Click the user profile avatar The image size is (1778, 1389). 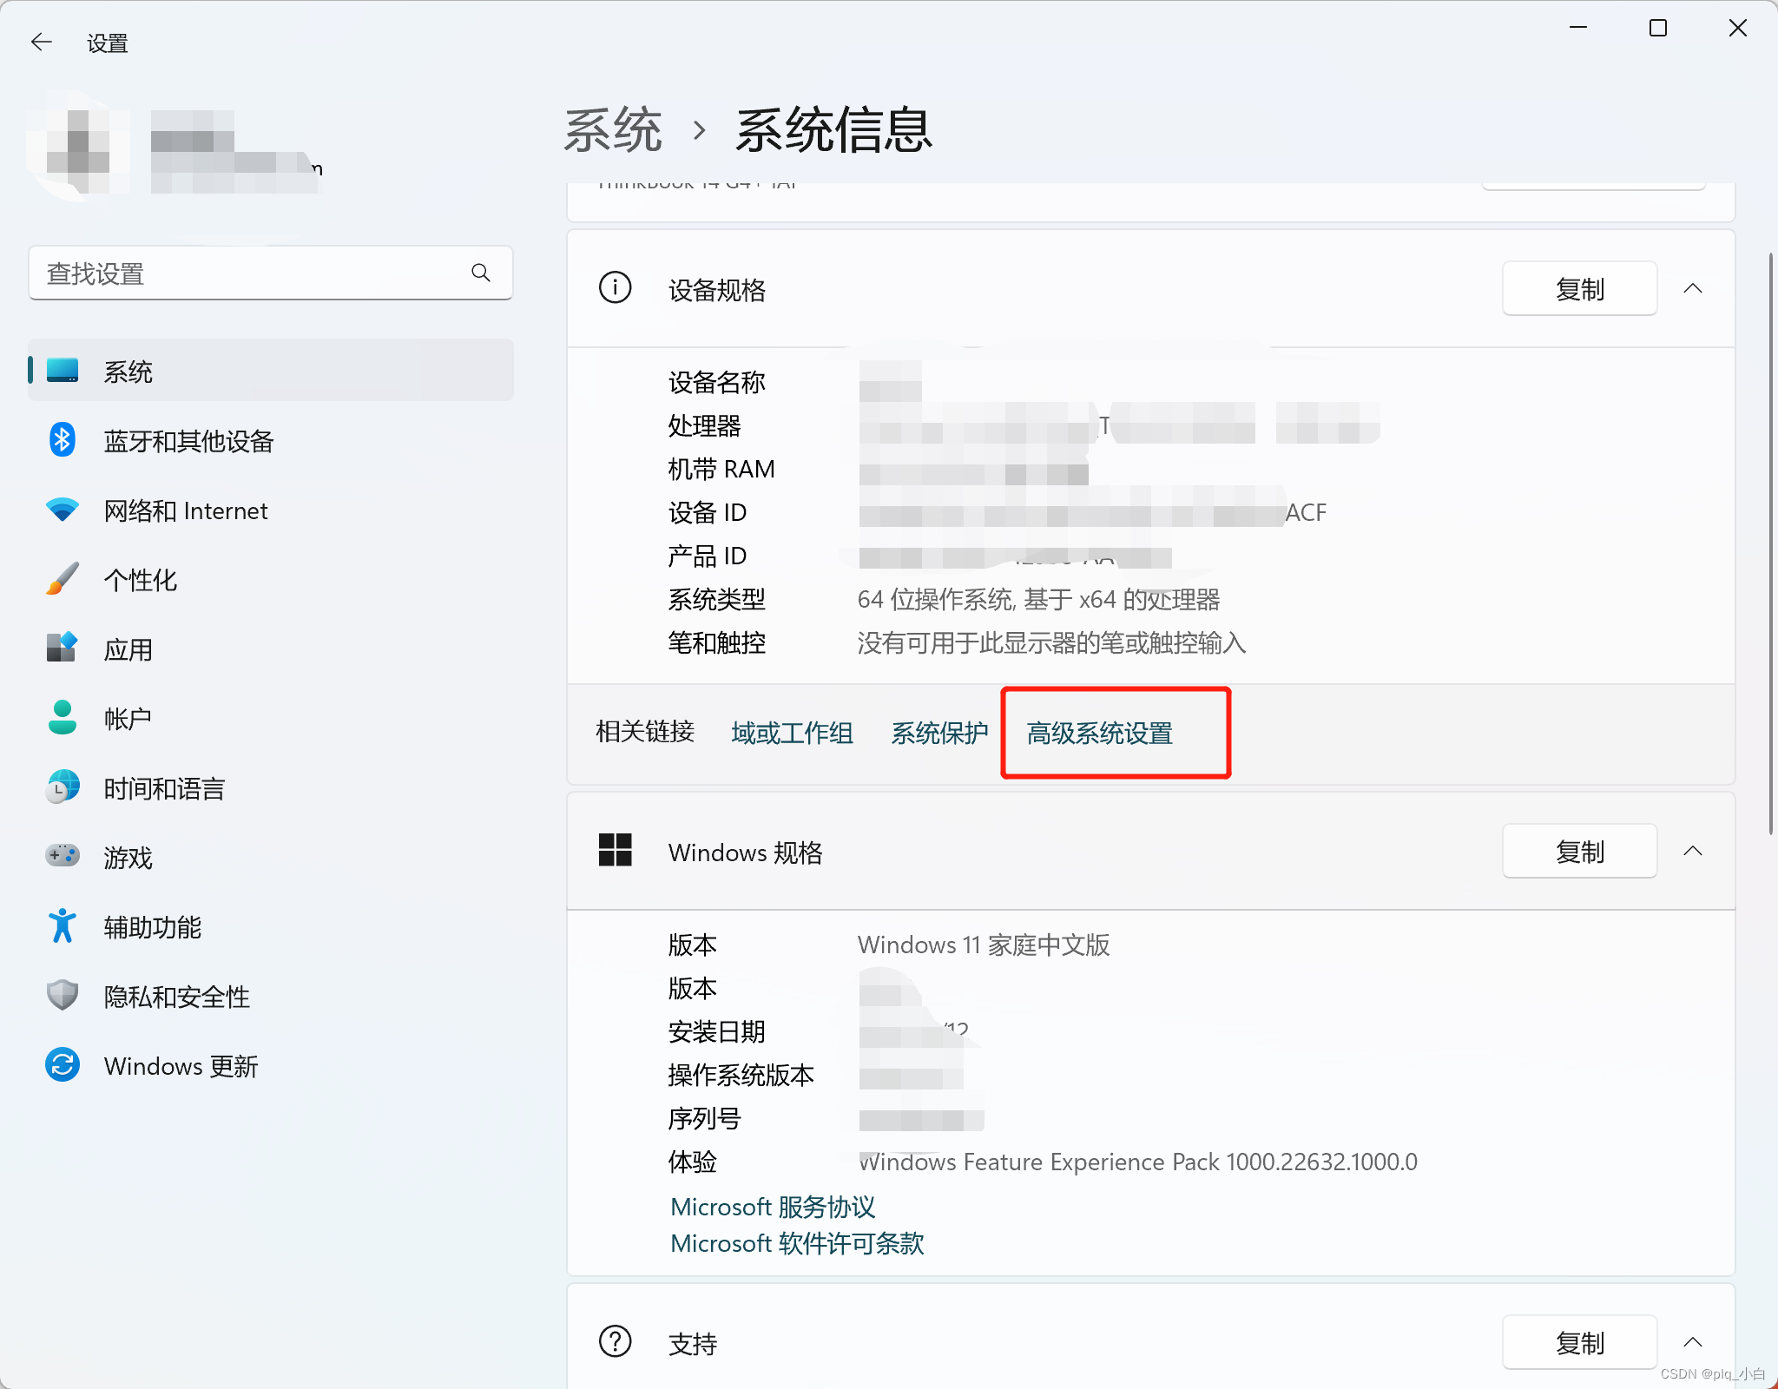coord(80,148)
